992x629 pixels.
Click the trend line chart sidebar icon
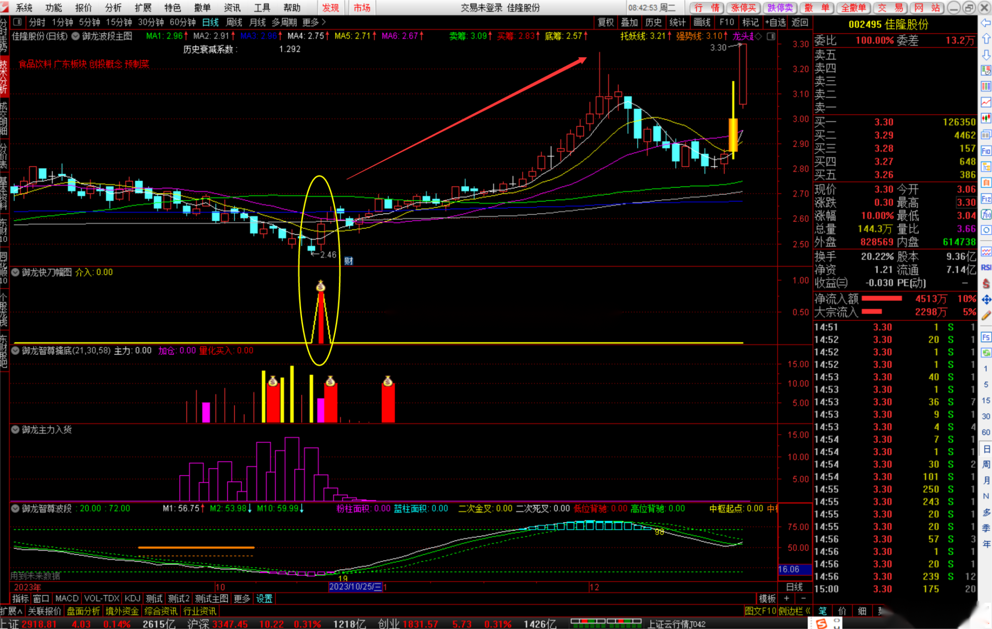986,103
